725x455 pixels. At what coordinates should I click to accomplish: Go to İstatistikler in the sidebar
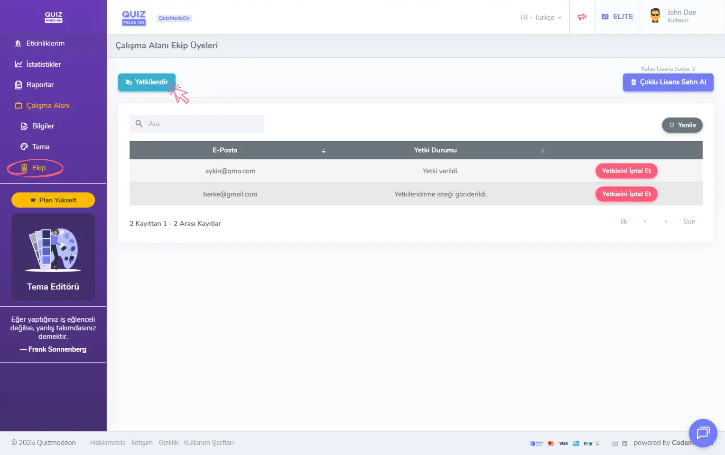43,64
